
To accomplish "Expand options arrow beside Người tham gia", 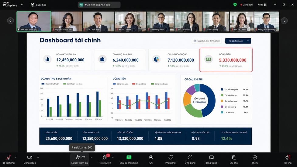I will coord(92,157).
